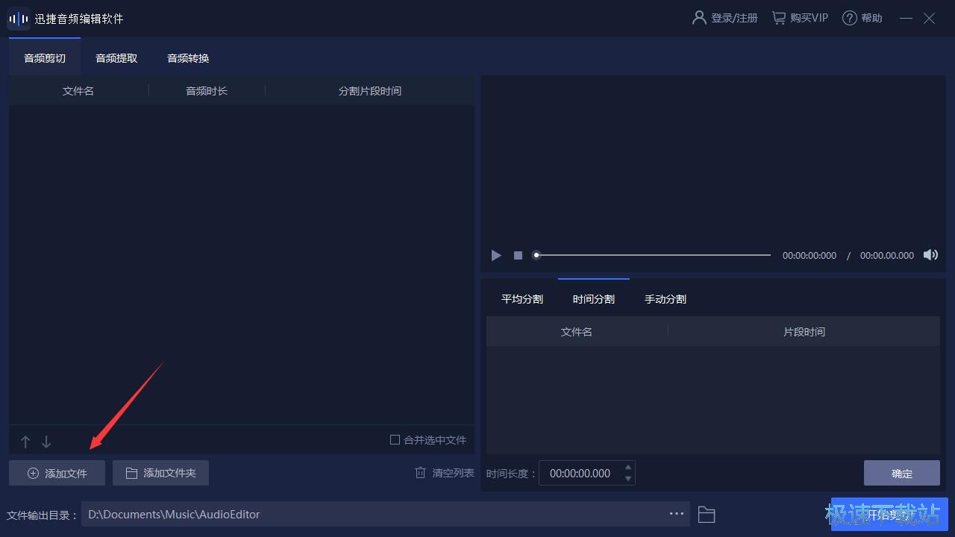
Task: Mute audio with the speaker icon
Action: (930, 255)
